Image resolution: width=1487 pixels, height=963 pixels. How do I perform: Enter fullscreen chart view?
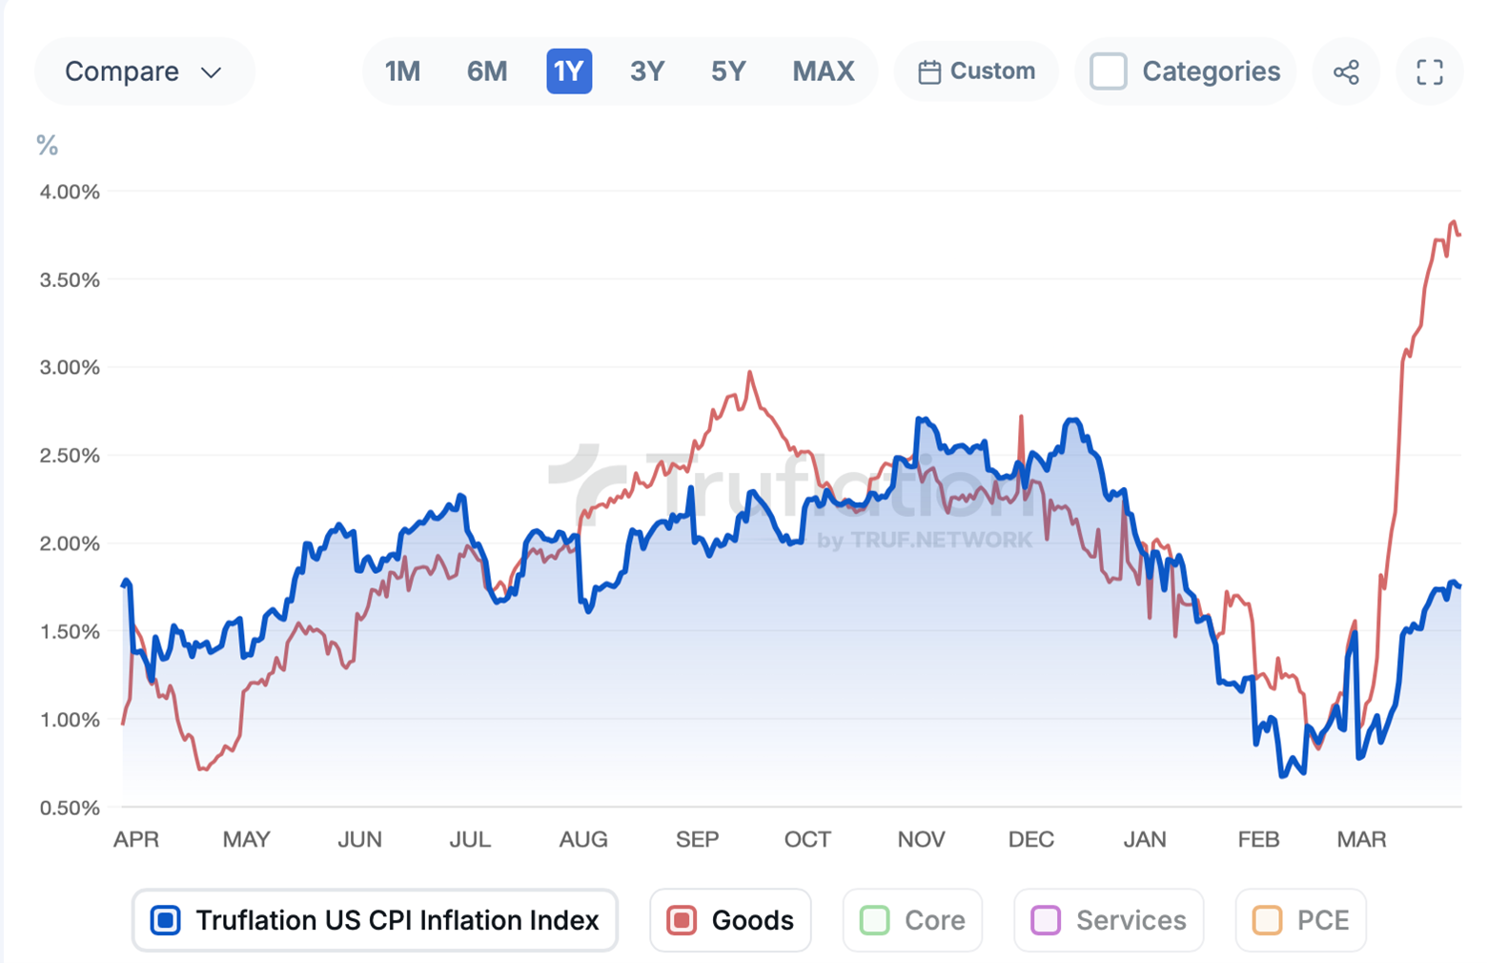click(x=1429, y=72)
